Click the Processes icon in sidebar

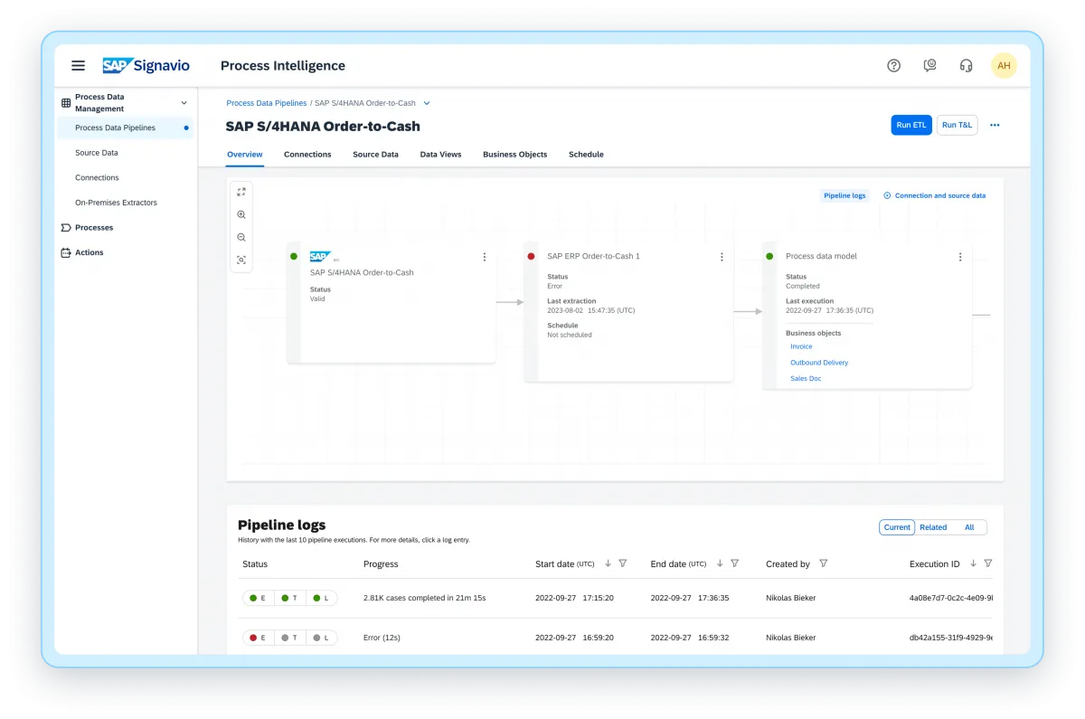pyautogui.click(x=66, y=228)
